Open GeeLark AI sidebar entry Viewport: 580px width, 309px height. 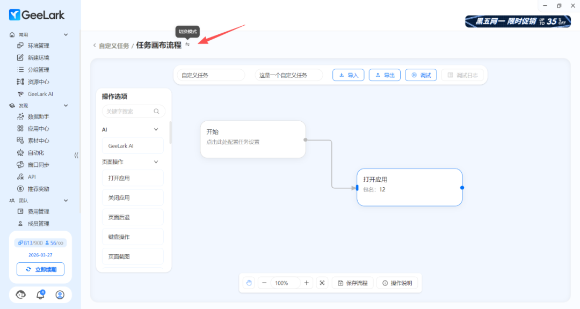[x=40, y=94]
